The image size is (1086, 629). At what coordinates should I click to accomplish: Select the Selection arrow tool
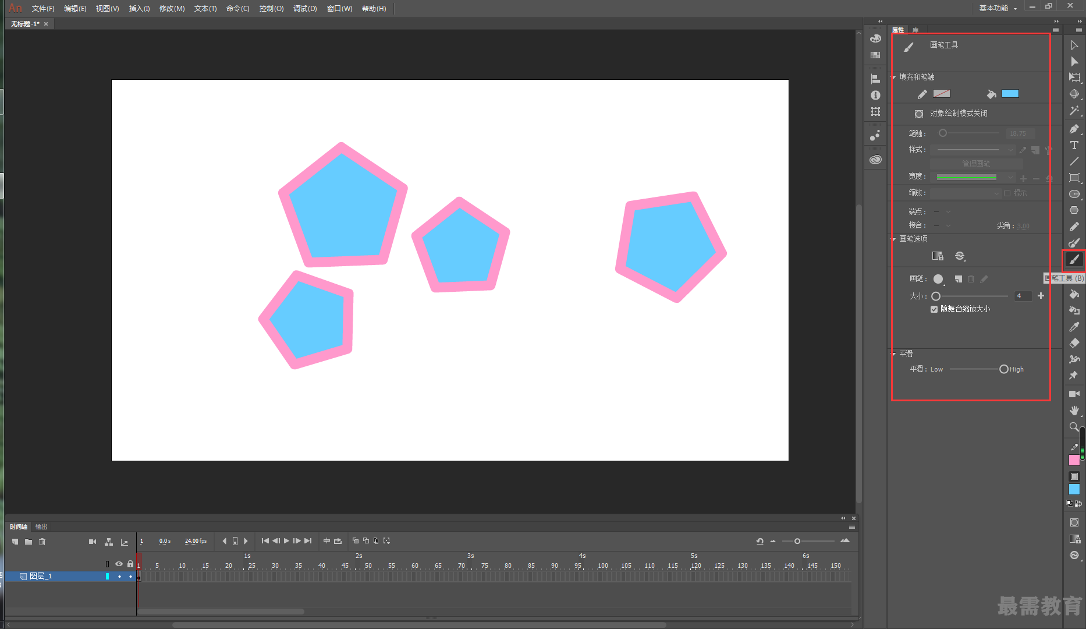click(1074, 45)
